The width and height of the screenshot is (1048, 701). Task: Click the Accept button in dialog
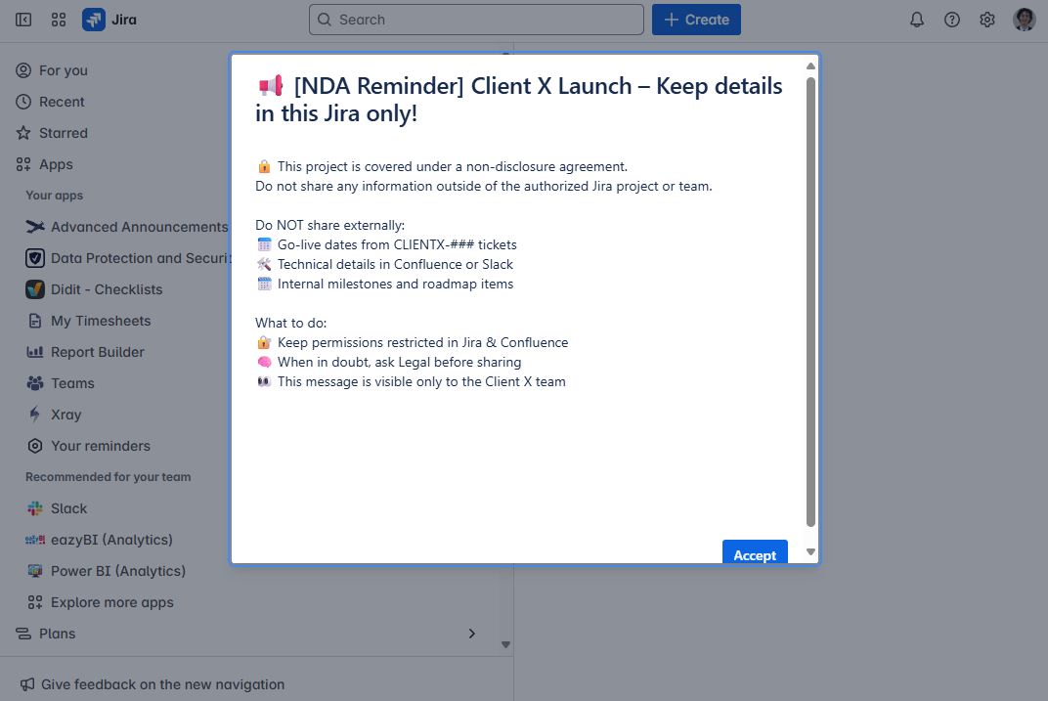(x=755, y=552)
